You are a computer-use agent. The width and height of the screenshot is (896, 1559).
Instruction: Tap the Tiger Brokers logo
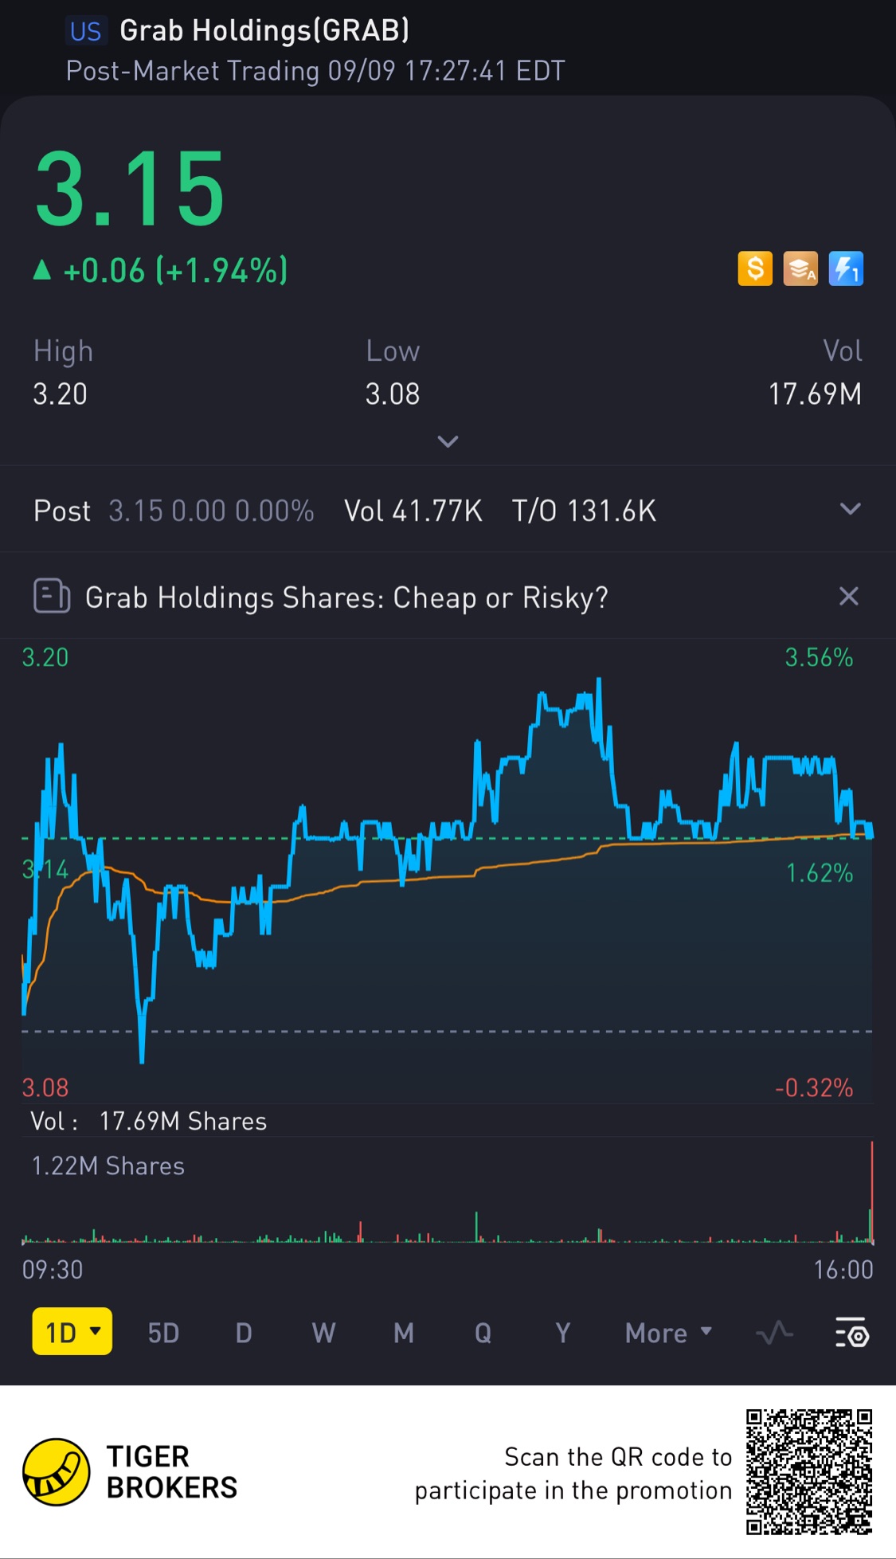pos(56,1472)
